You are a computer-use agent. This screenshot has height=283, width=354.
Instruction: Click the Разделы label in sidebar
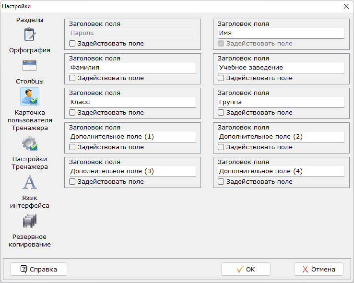point(30,20)
